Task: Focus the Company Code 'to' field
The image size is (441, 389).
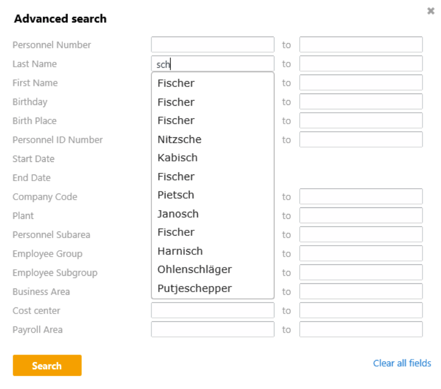Action: point(361,196)
